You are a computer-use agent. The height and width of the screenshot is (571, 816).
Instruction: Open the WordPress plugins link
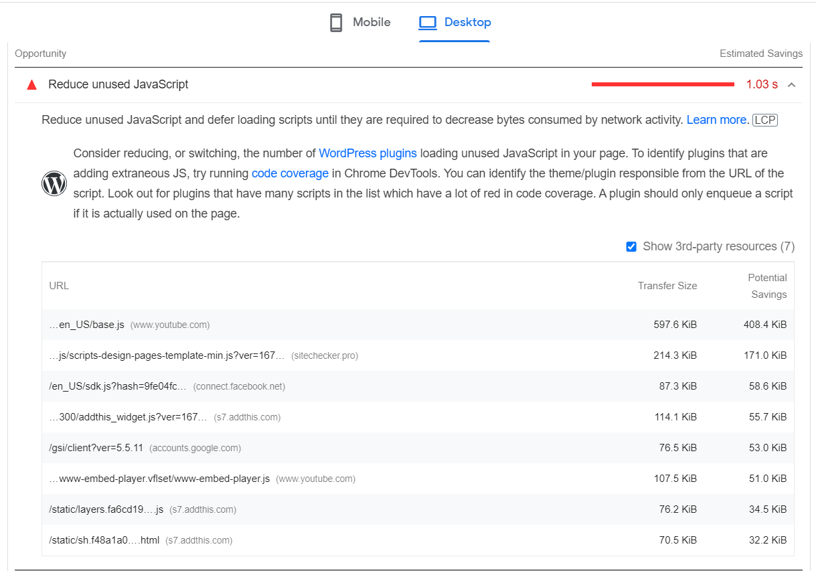coord(368,153)
